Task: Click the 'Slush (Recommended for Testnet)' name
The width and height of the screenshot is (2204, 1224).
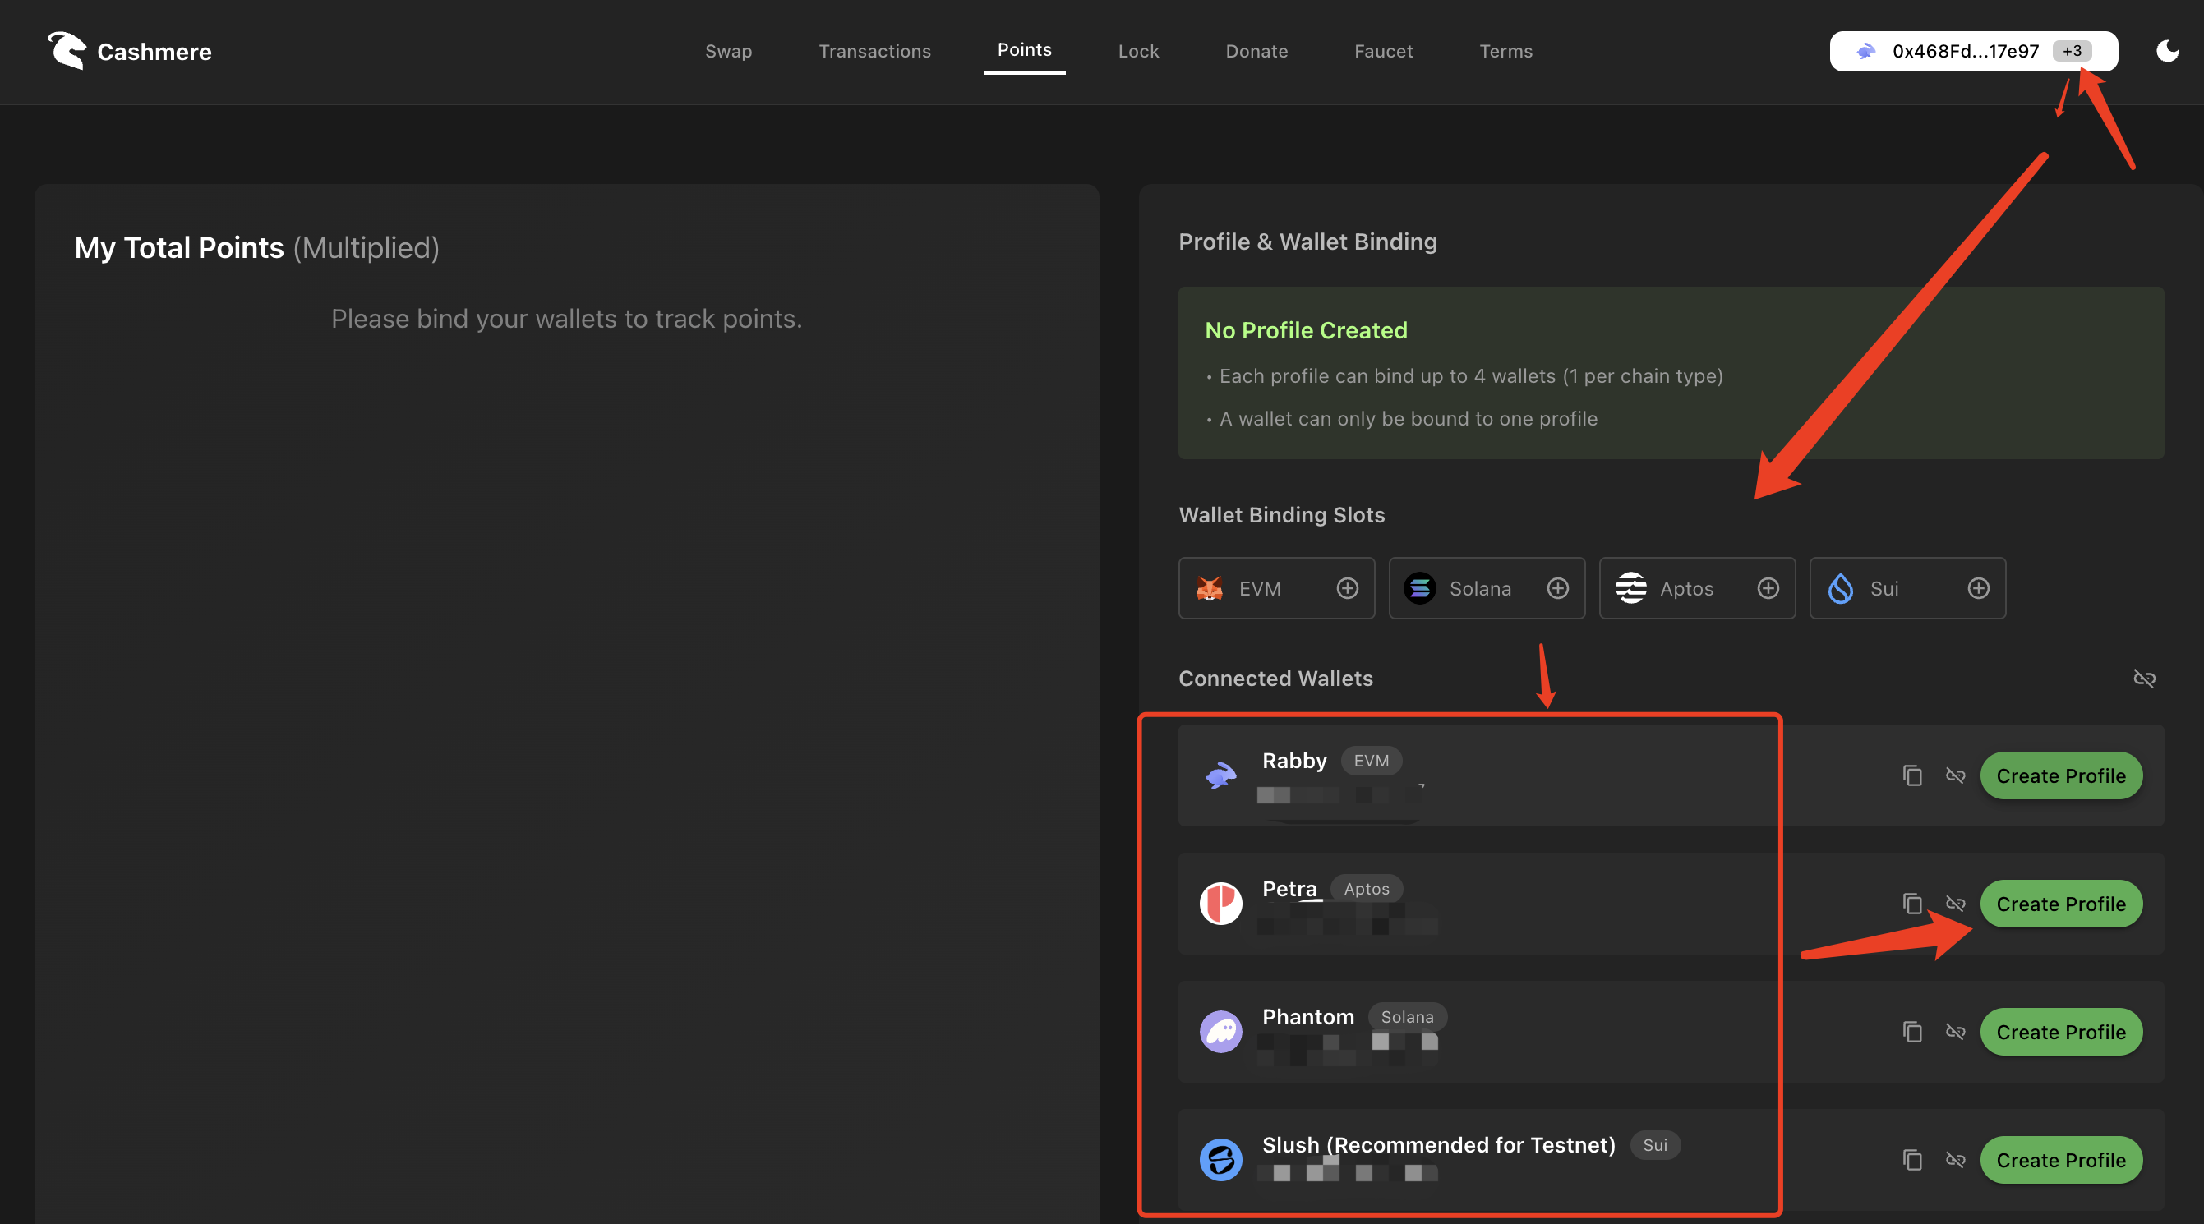Action: [1438, 1146]
